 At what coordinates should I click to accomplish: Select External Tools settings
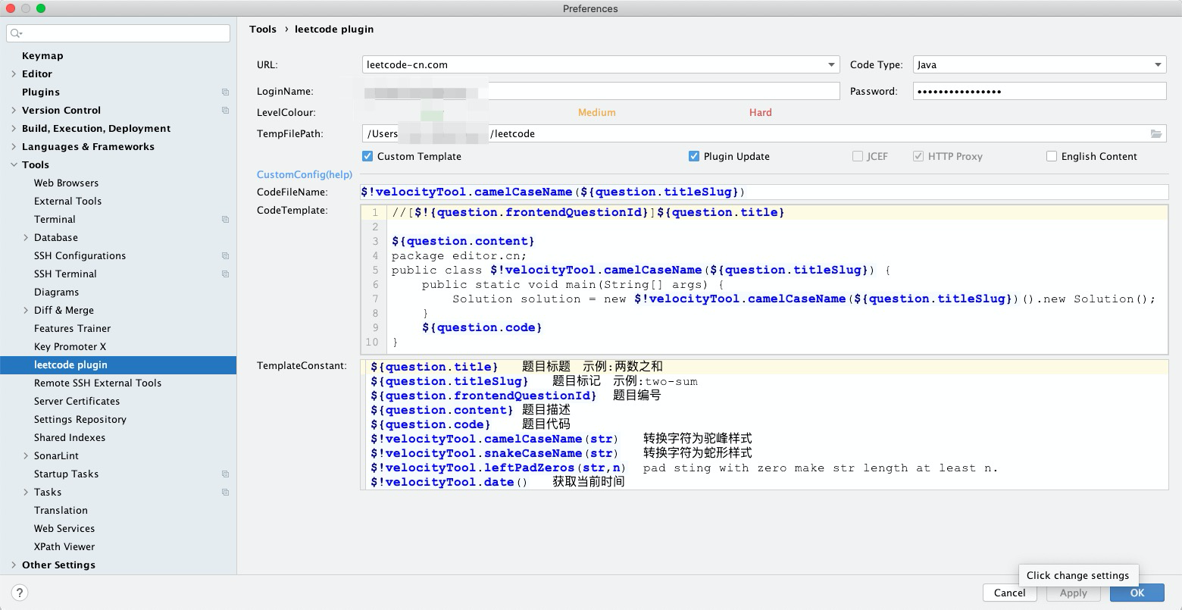pyautogui.click(x=67, y=202)
